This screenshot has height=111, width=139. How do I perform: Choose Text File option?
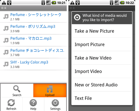tap(102, 98)
